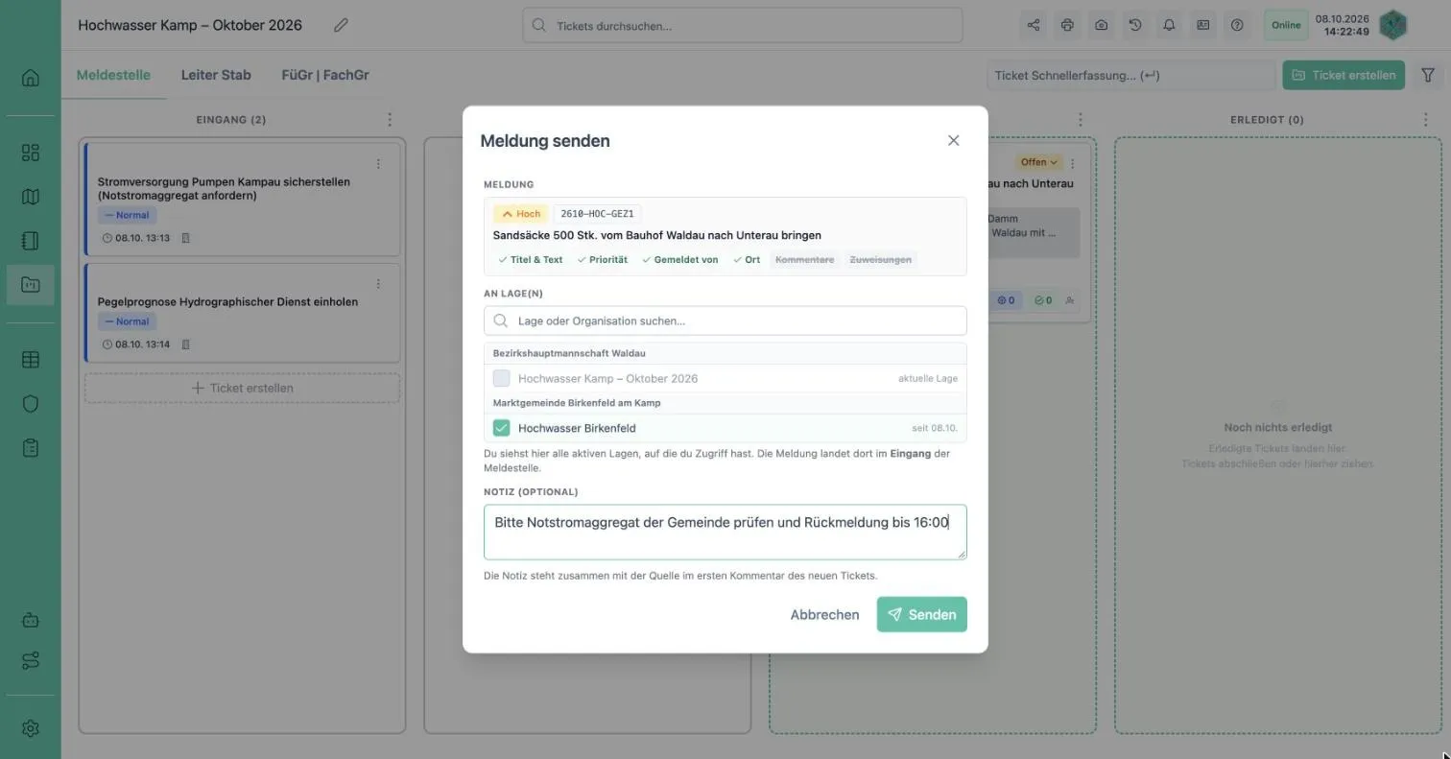Open options for Pegelprognose ticket
The width and height of the screenshot is (1451, 759).
pyautogui.click(x=378, y=284)
